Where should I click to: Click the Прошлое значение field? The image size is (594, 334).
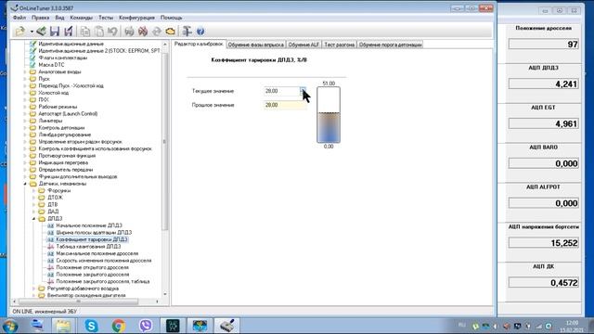pyautogui.click(x=285, y=105)
